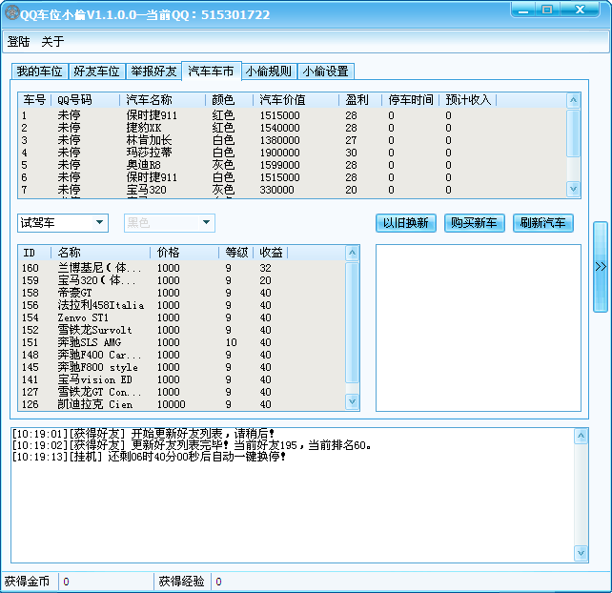Sort by QQ号码 column header
This screenshot has height=593, width=612.
click(85, 100)
